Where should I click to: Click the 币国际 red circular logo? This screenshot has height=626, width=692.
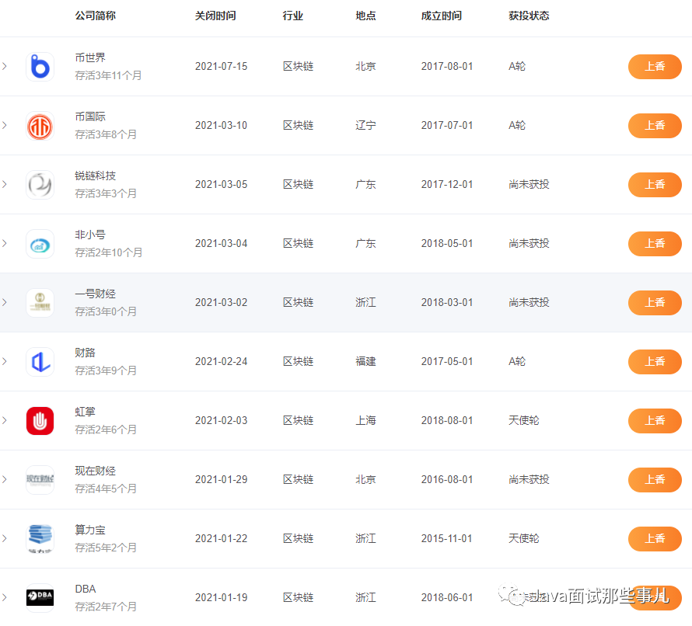pyautogui.click(x=40, y=125)
